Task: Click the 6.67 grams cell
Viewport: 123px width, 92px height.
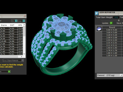Action: (x=5, y=49)
